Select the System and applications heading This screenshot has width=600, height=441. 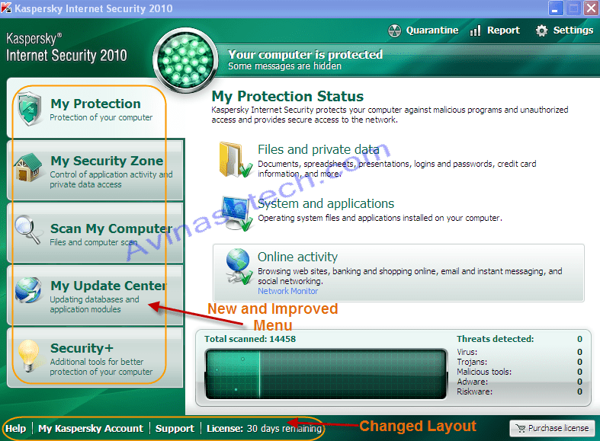(326, 203)
